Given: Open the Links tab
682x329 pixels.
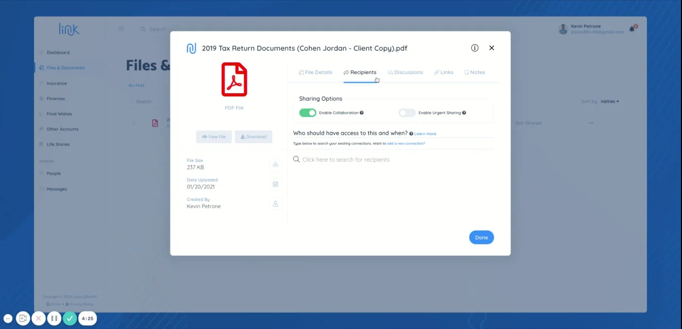Looking at the screenshot, I should [444, 72].
